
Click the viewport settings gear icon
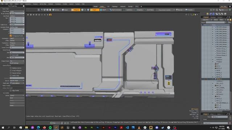click(195, 15)
